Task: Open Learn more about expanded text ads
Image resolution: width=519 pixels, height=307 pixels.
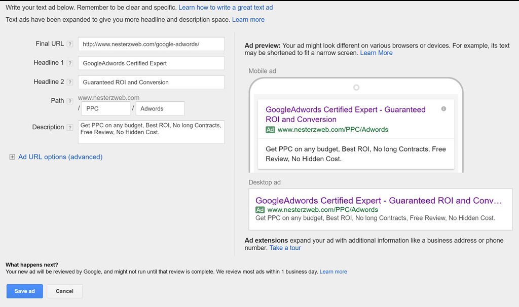Action: 248,20
